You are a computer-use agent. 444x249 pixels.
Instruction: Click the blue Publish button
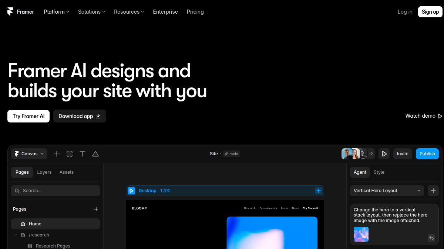[x=427, y=154]
